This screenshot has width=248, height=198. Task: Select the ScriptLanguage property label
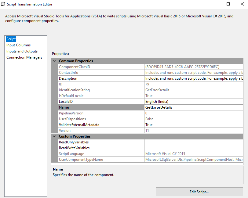[x=71, y=154]
